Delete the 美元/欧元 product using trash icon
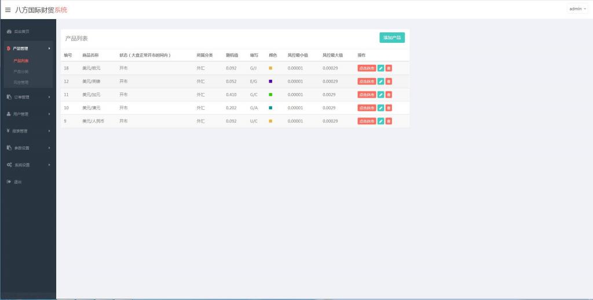 click(x=389, y=68)
